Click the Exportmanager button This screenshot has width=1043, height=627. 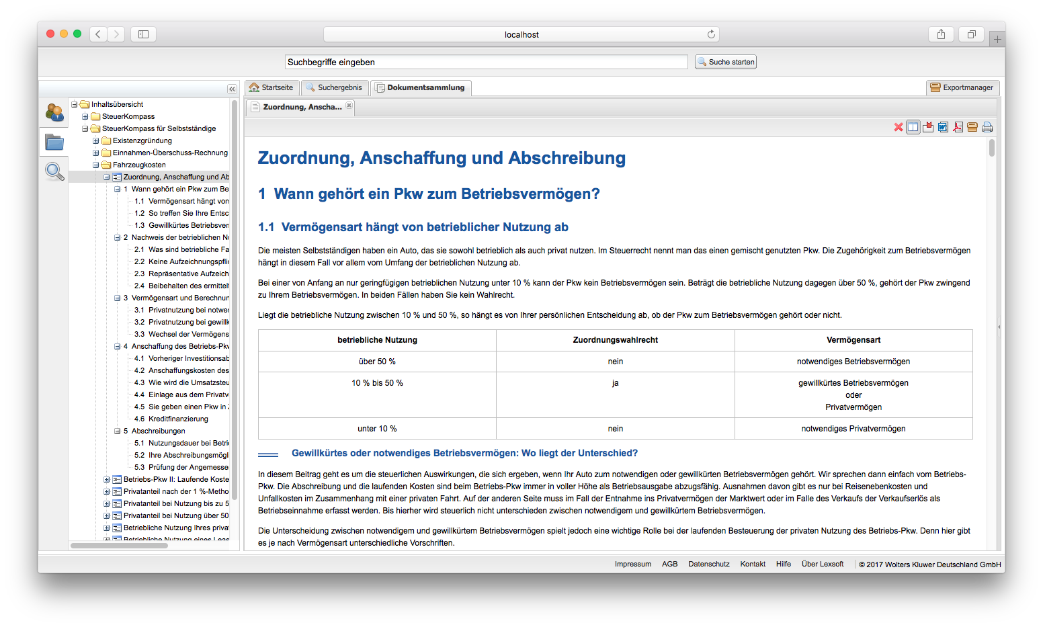point(963,87)
